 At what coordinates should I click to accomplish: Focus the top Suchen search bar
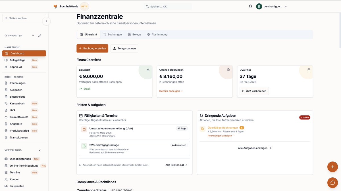click(x=168, y=6)
